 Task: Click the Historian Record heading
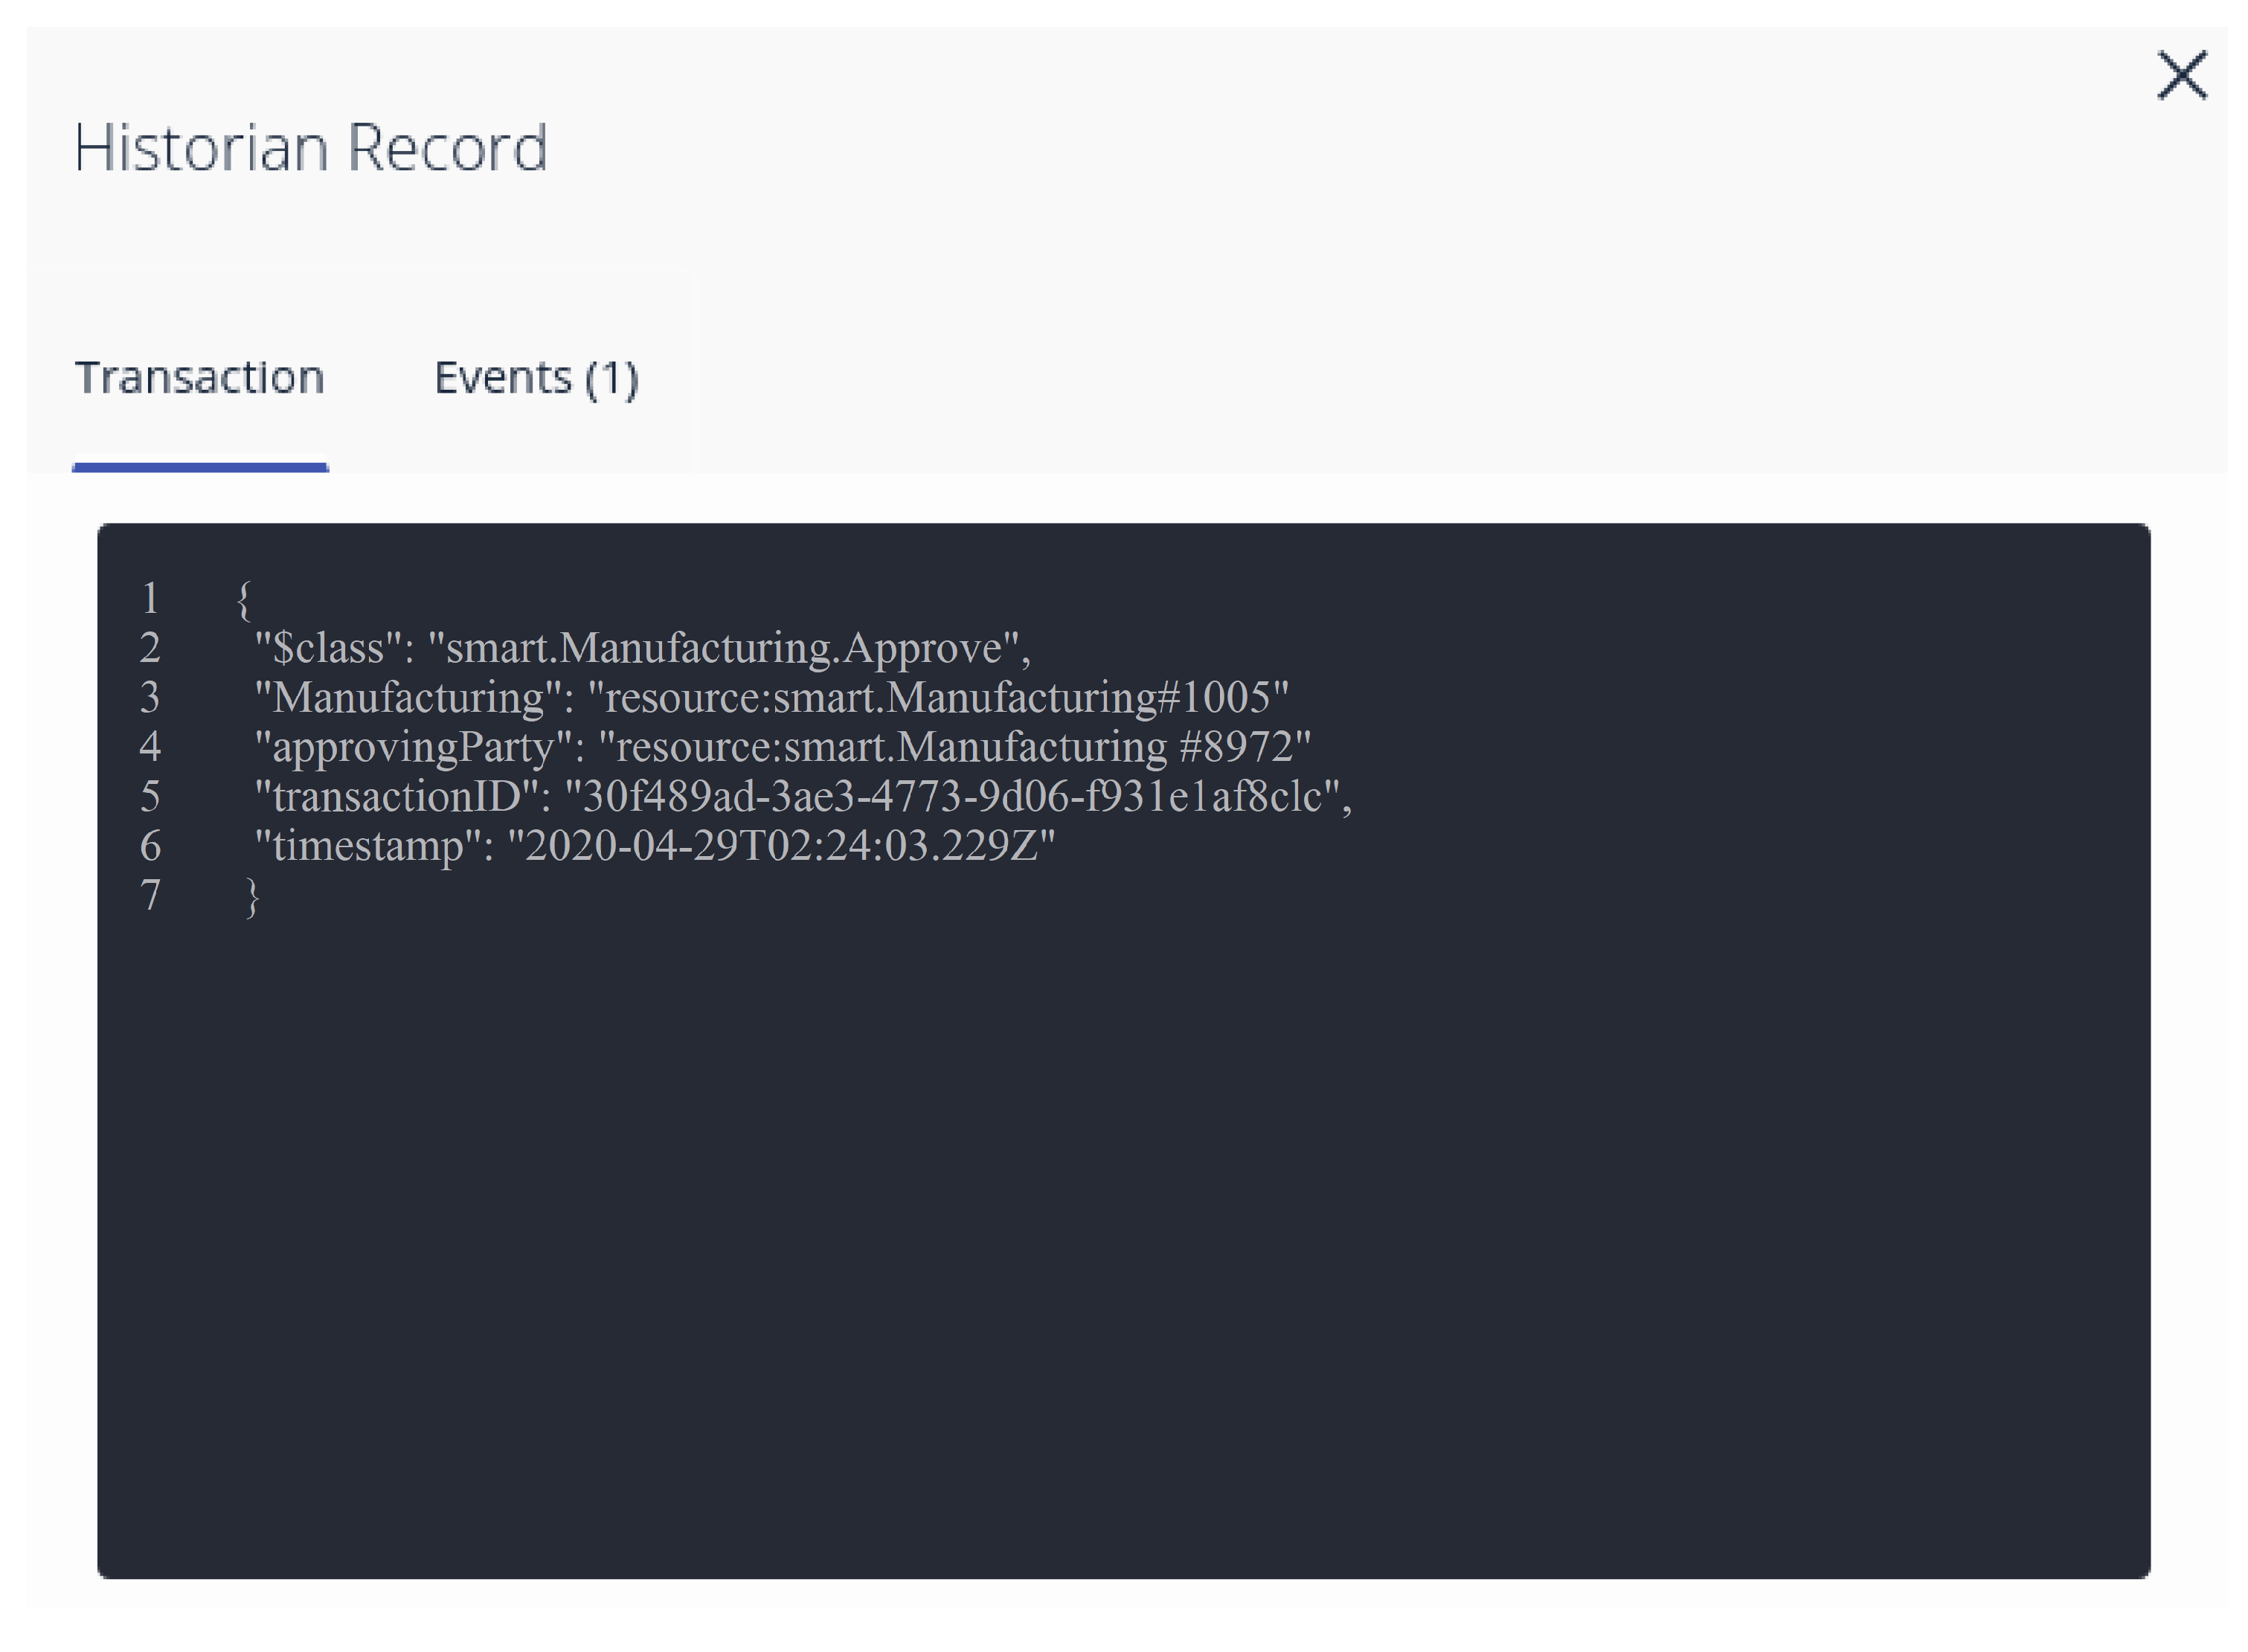click(x=310, y=148)
